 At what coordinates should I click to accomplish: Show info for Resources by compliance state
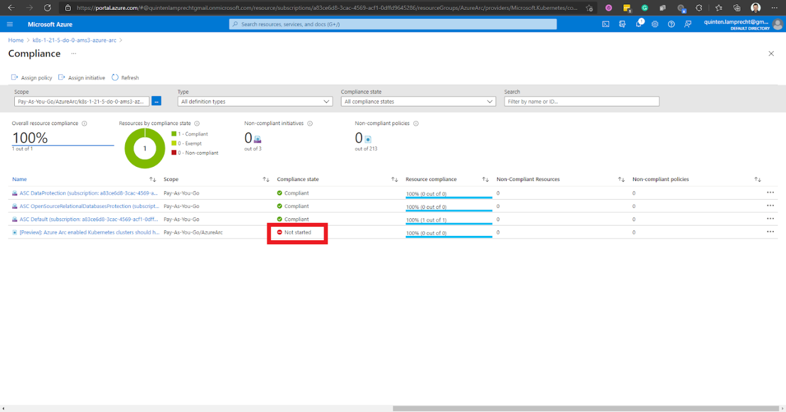[197, 123]
